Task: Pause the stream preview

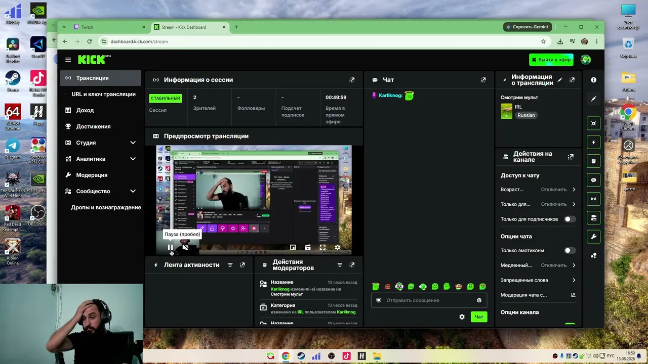Action: [171, 247]
